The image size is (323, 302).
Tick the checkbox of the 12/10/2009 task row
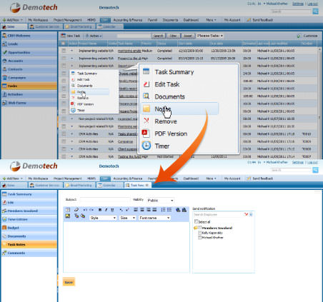(64, 51)
